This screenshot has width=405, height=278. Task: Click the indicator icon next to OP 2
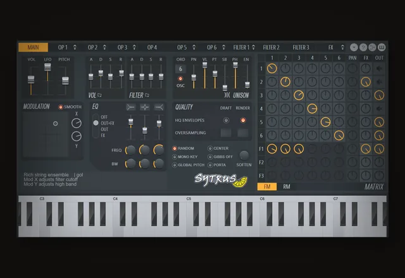pyautogui.click(x=104, y=47)
